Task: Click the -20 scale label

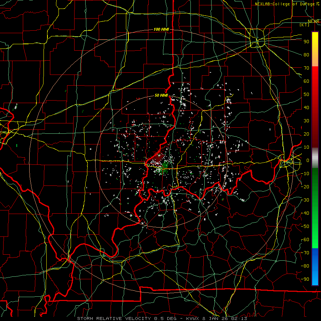Action: 305,187
